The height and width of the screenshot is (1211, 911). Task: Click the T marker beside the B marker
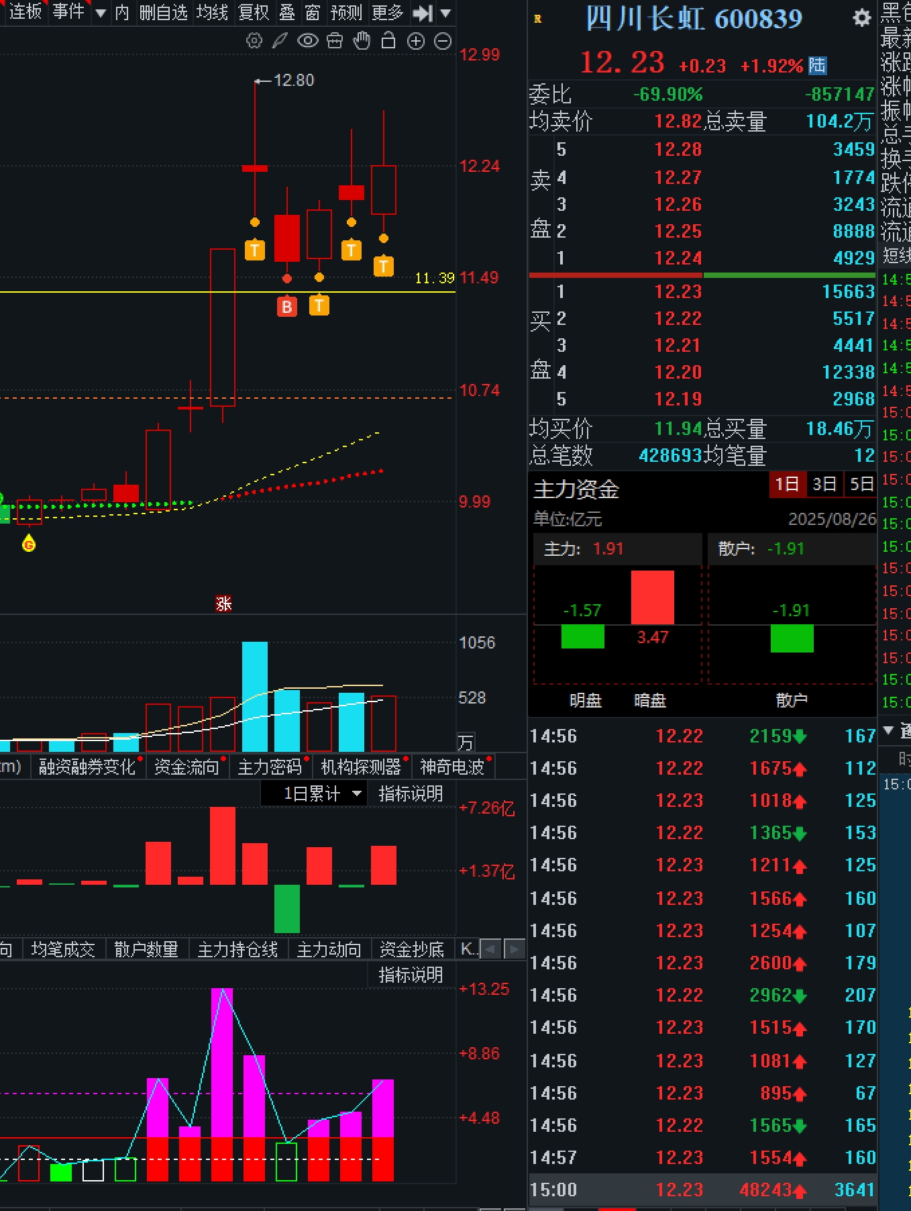tap(319, 305)
